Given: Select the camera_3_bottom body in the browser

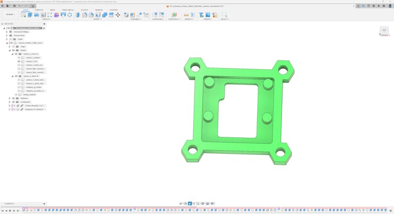Looking at the screenshot, I should [33, 57].
